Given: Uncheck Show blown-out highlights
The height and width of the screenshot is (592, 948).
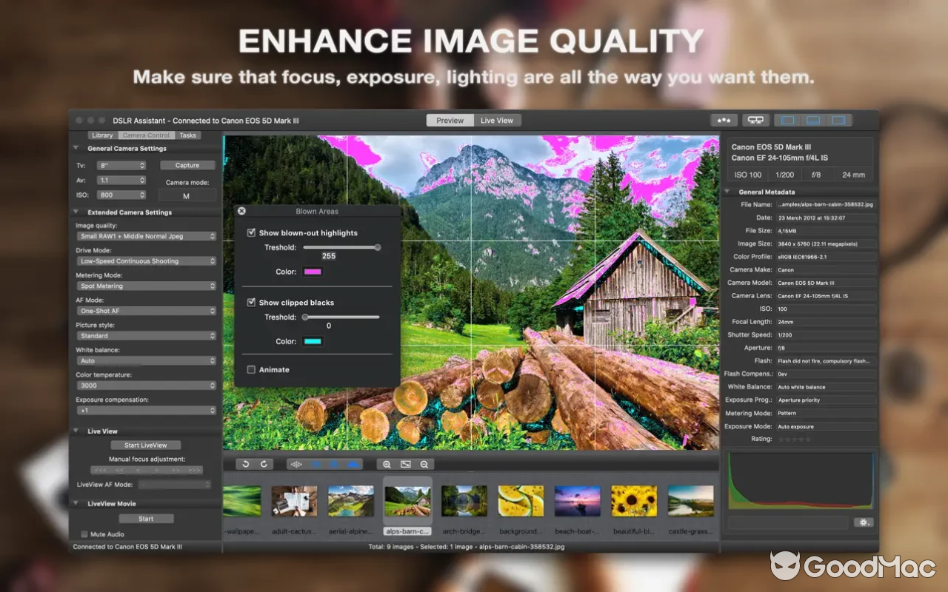Looking at the screenshot, I should (x=252, y=232).
